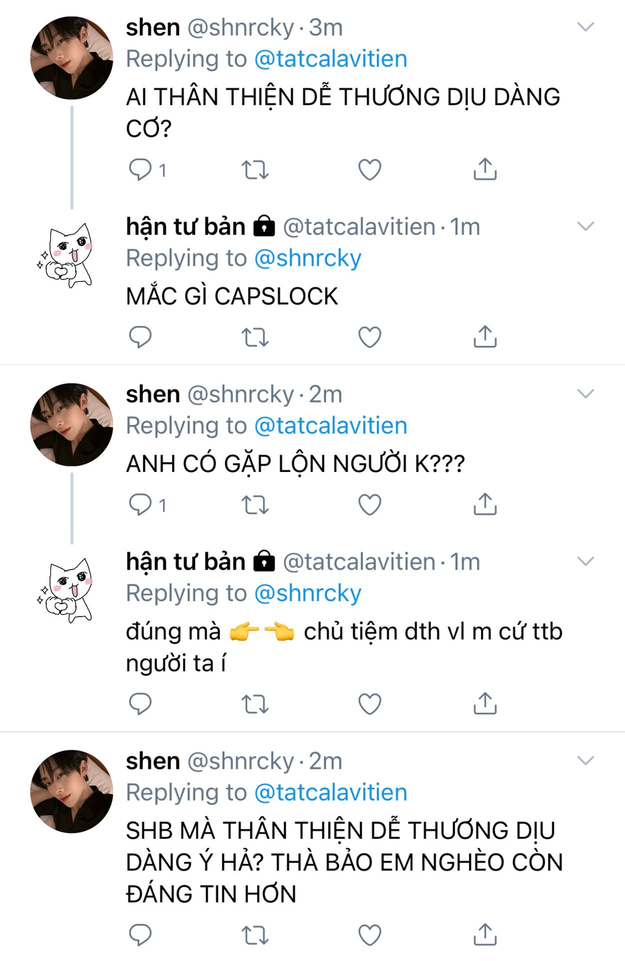Expand options chevron on 'SHB MÀ THÂN THIỆN' tweet
625x961 pixels.
click(585, 761)
